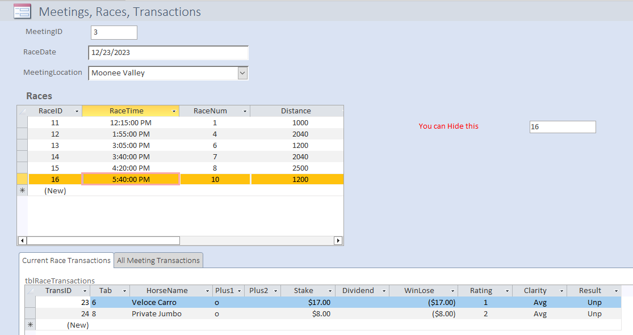Click the RaceTime column header
The width and height of the screenshot is (633, 335).
[131, 111]
